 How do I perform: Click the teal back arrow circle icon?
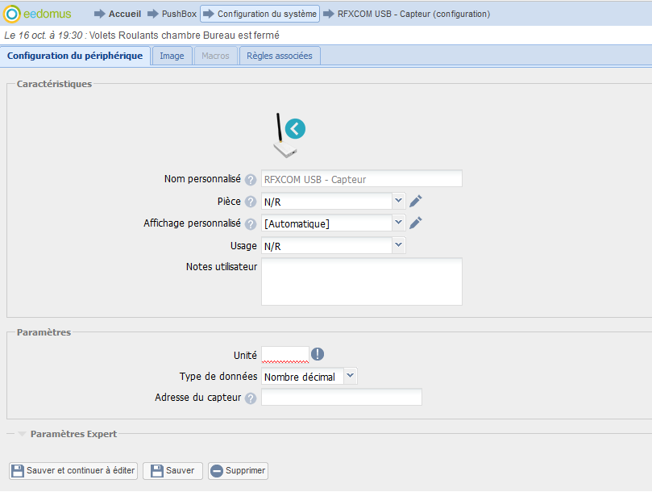point(295,128)
